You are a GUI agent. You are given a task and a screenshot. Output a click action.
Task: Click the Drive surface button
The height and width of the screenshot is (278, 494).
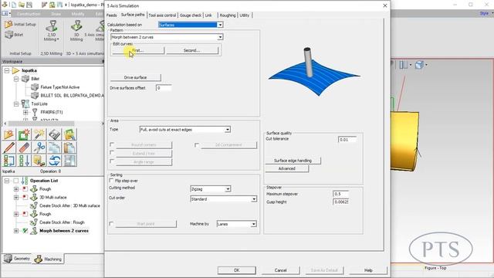136,77
